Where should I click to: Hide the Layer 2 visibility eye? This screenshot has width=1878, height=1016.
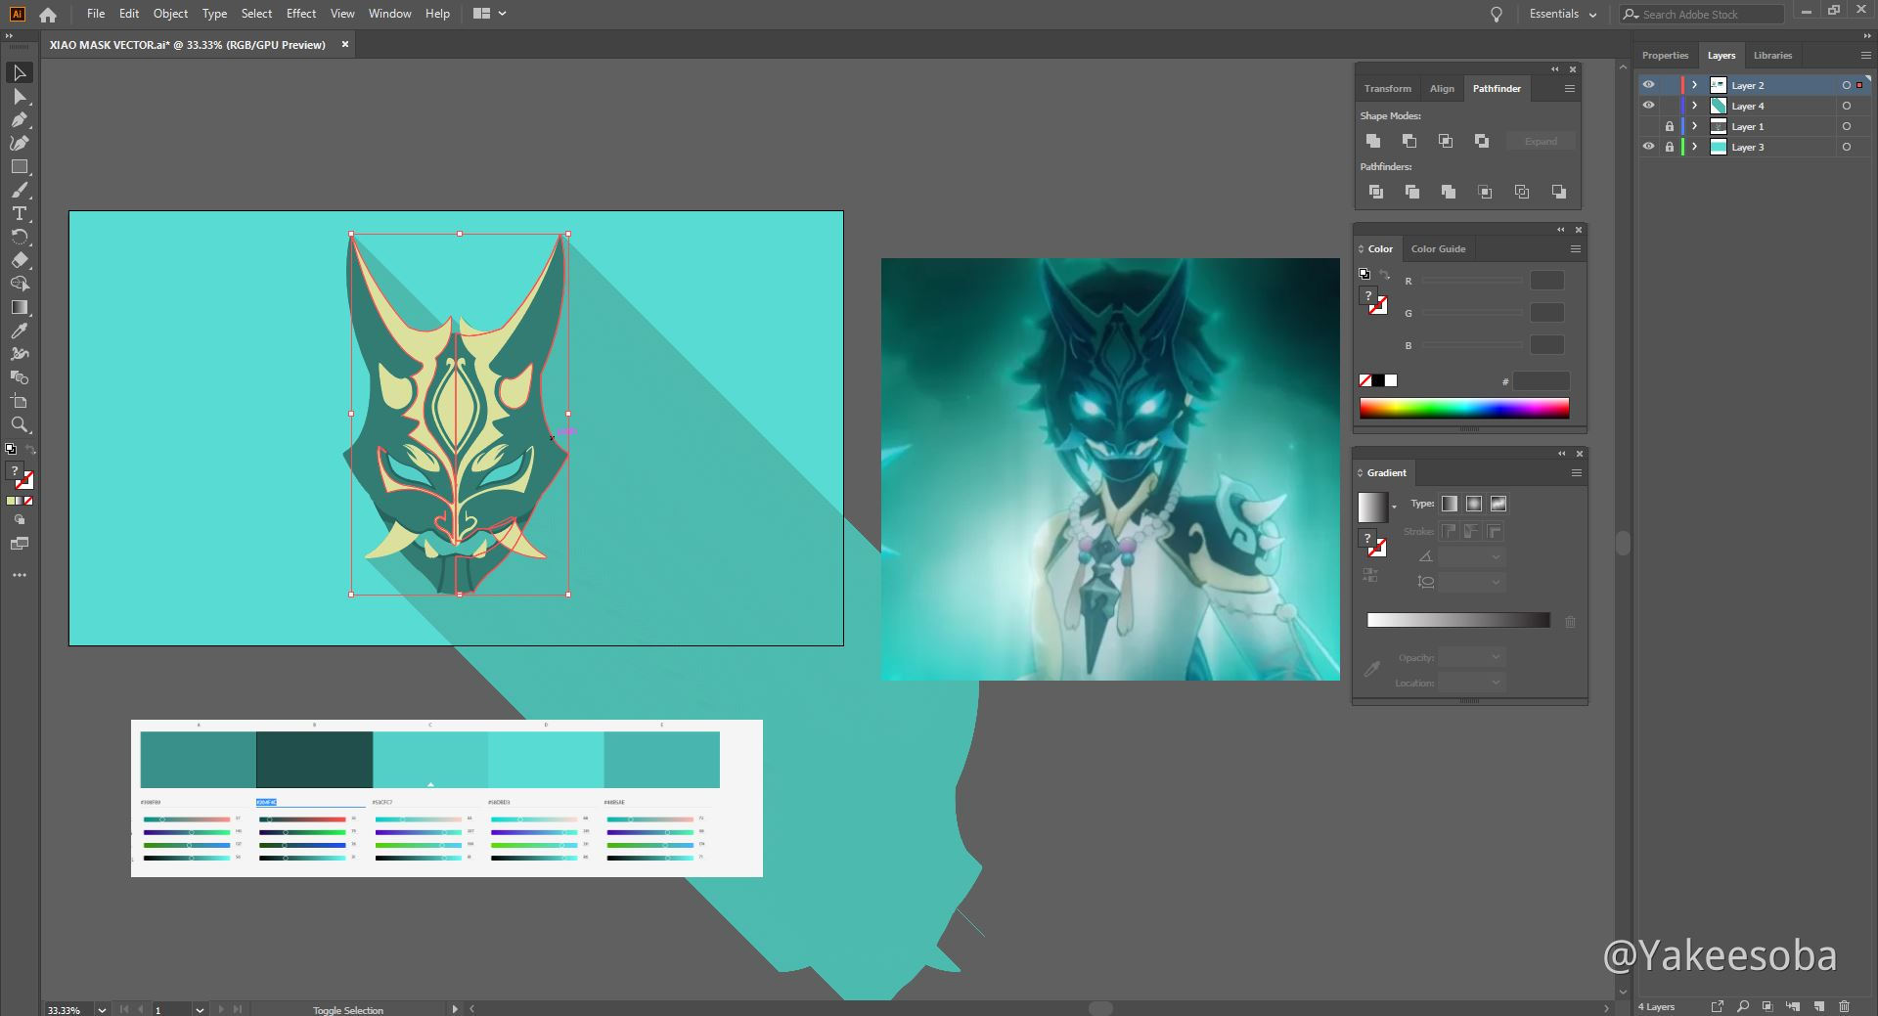(x=1648, y=85)
